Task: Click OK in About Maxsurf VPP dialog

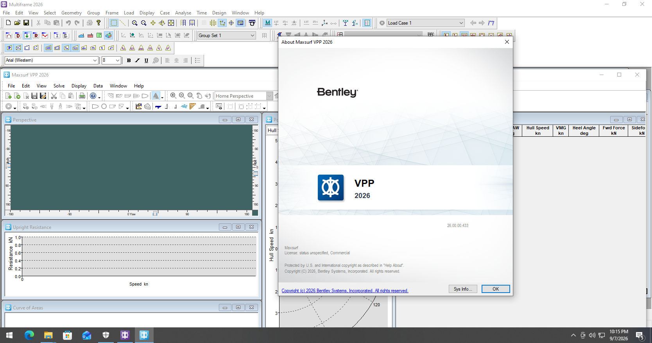Action: pyautogui.click(x=496, y=289)
